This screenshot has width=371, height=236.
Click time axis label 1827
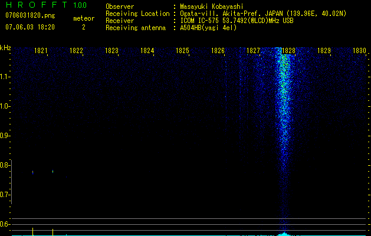pos(253,51)
